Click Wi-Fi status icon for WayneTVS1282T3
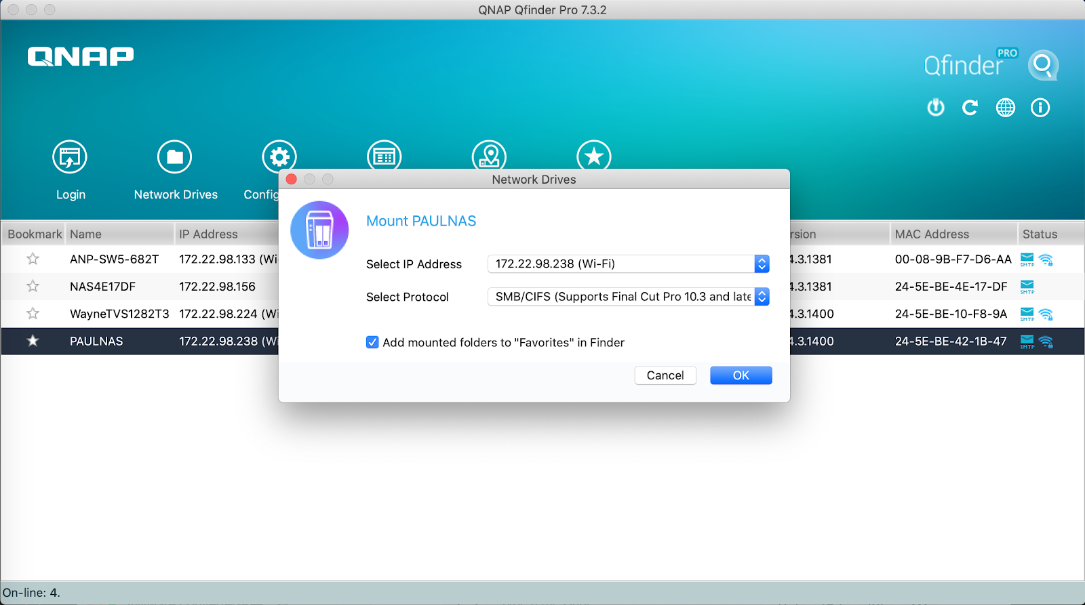1085x605 pixels. tap(1046, 314)
